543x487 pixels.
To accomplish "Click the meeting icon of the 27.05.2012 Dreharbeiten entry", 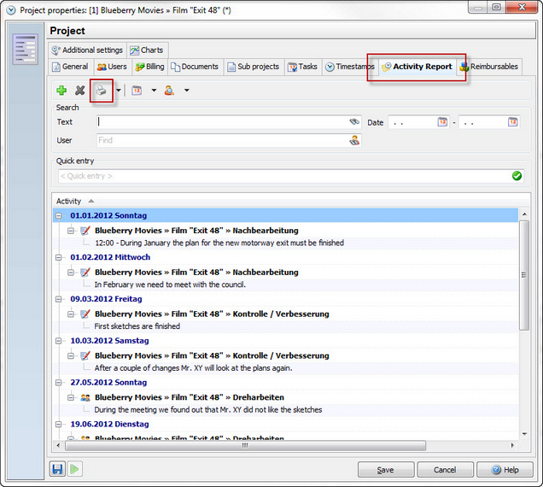I will coord(85,397).
